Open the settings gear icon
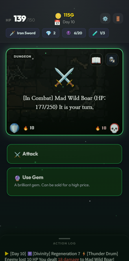This screenshot has height=261, width=129. pos(105,18)
